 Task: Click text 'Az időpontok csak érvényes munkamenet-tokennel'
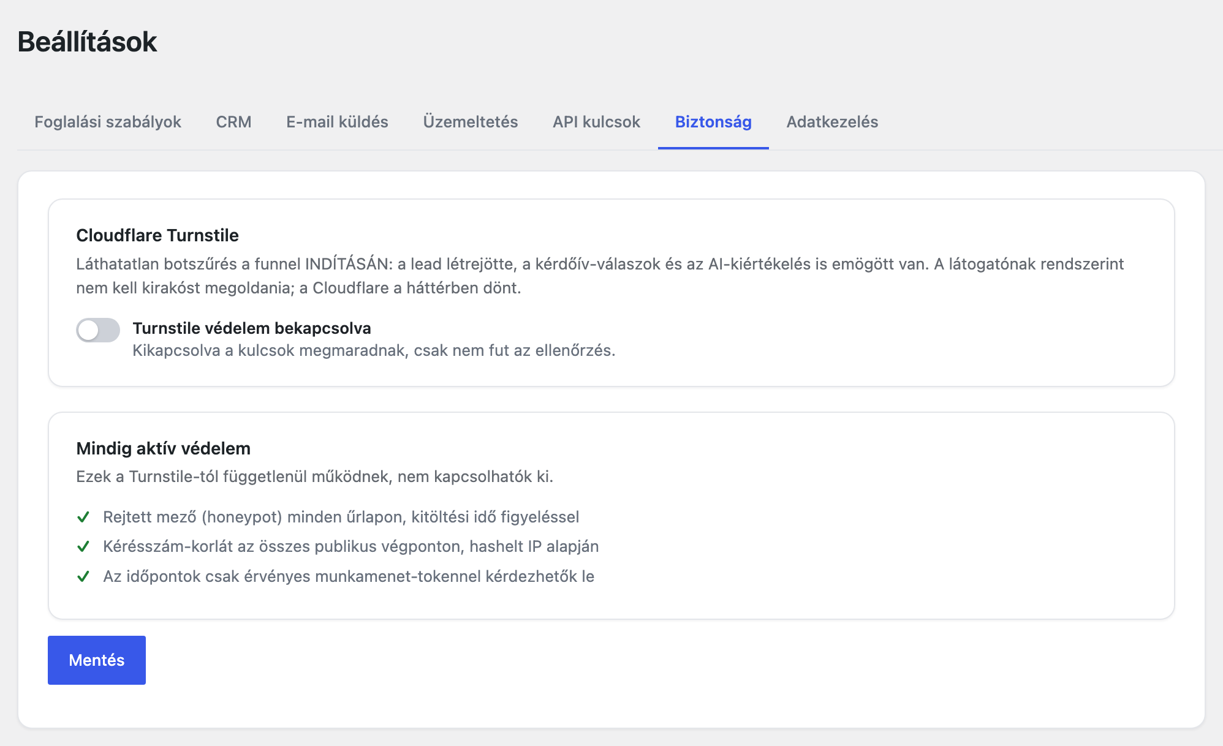click(x=292, y=576)
